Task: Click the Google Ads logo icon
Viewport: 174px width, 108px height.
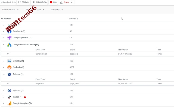Action: [10, 45]
